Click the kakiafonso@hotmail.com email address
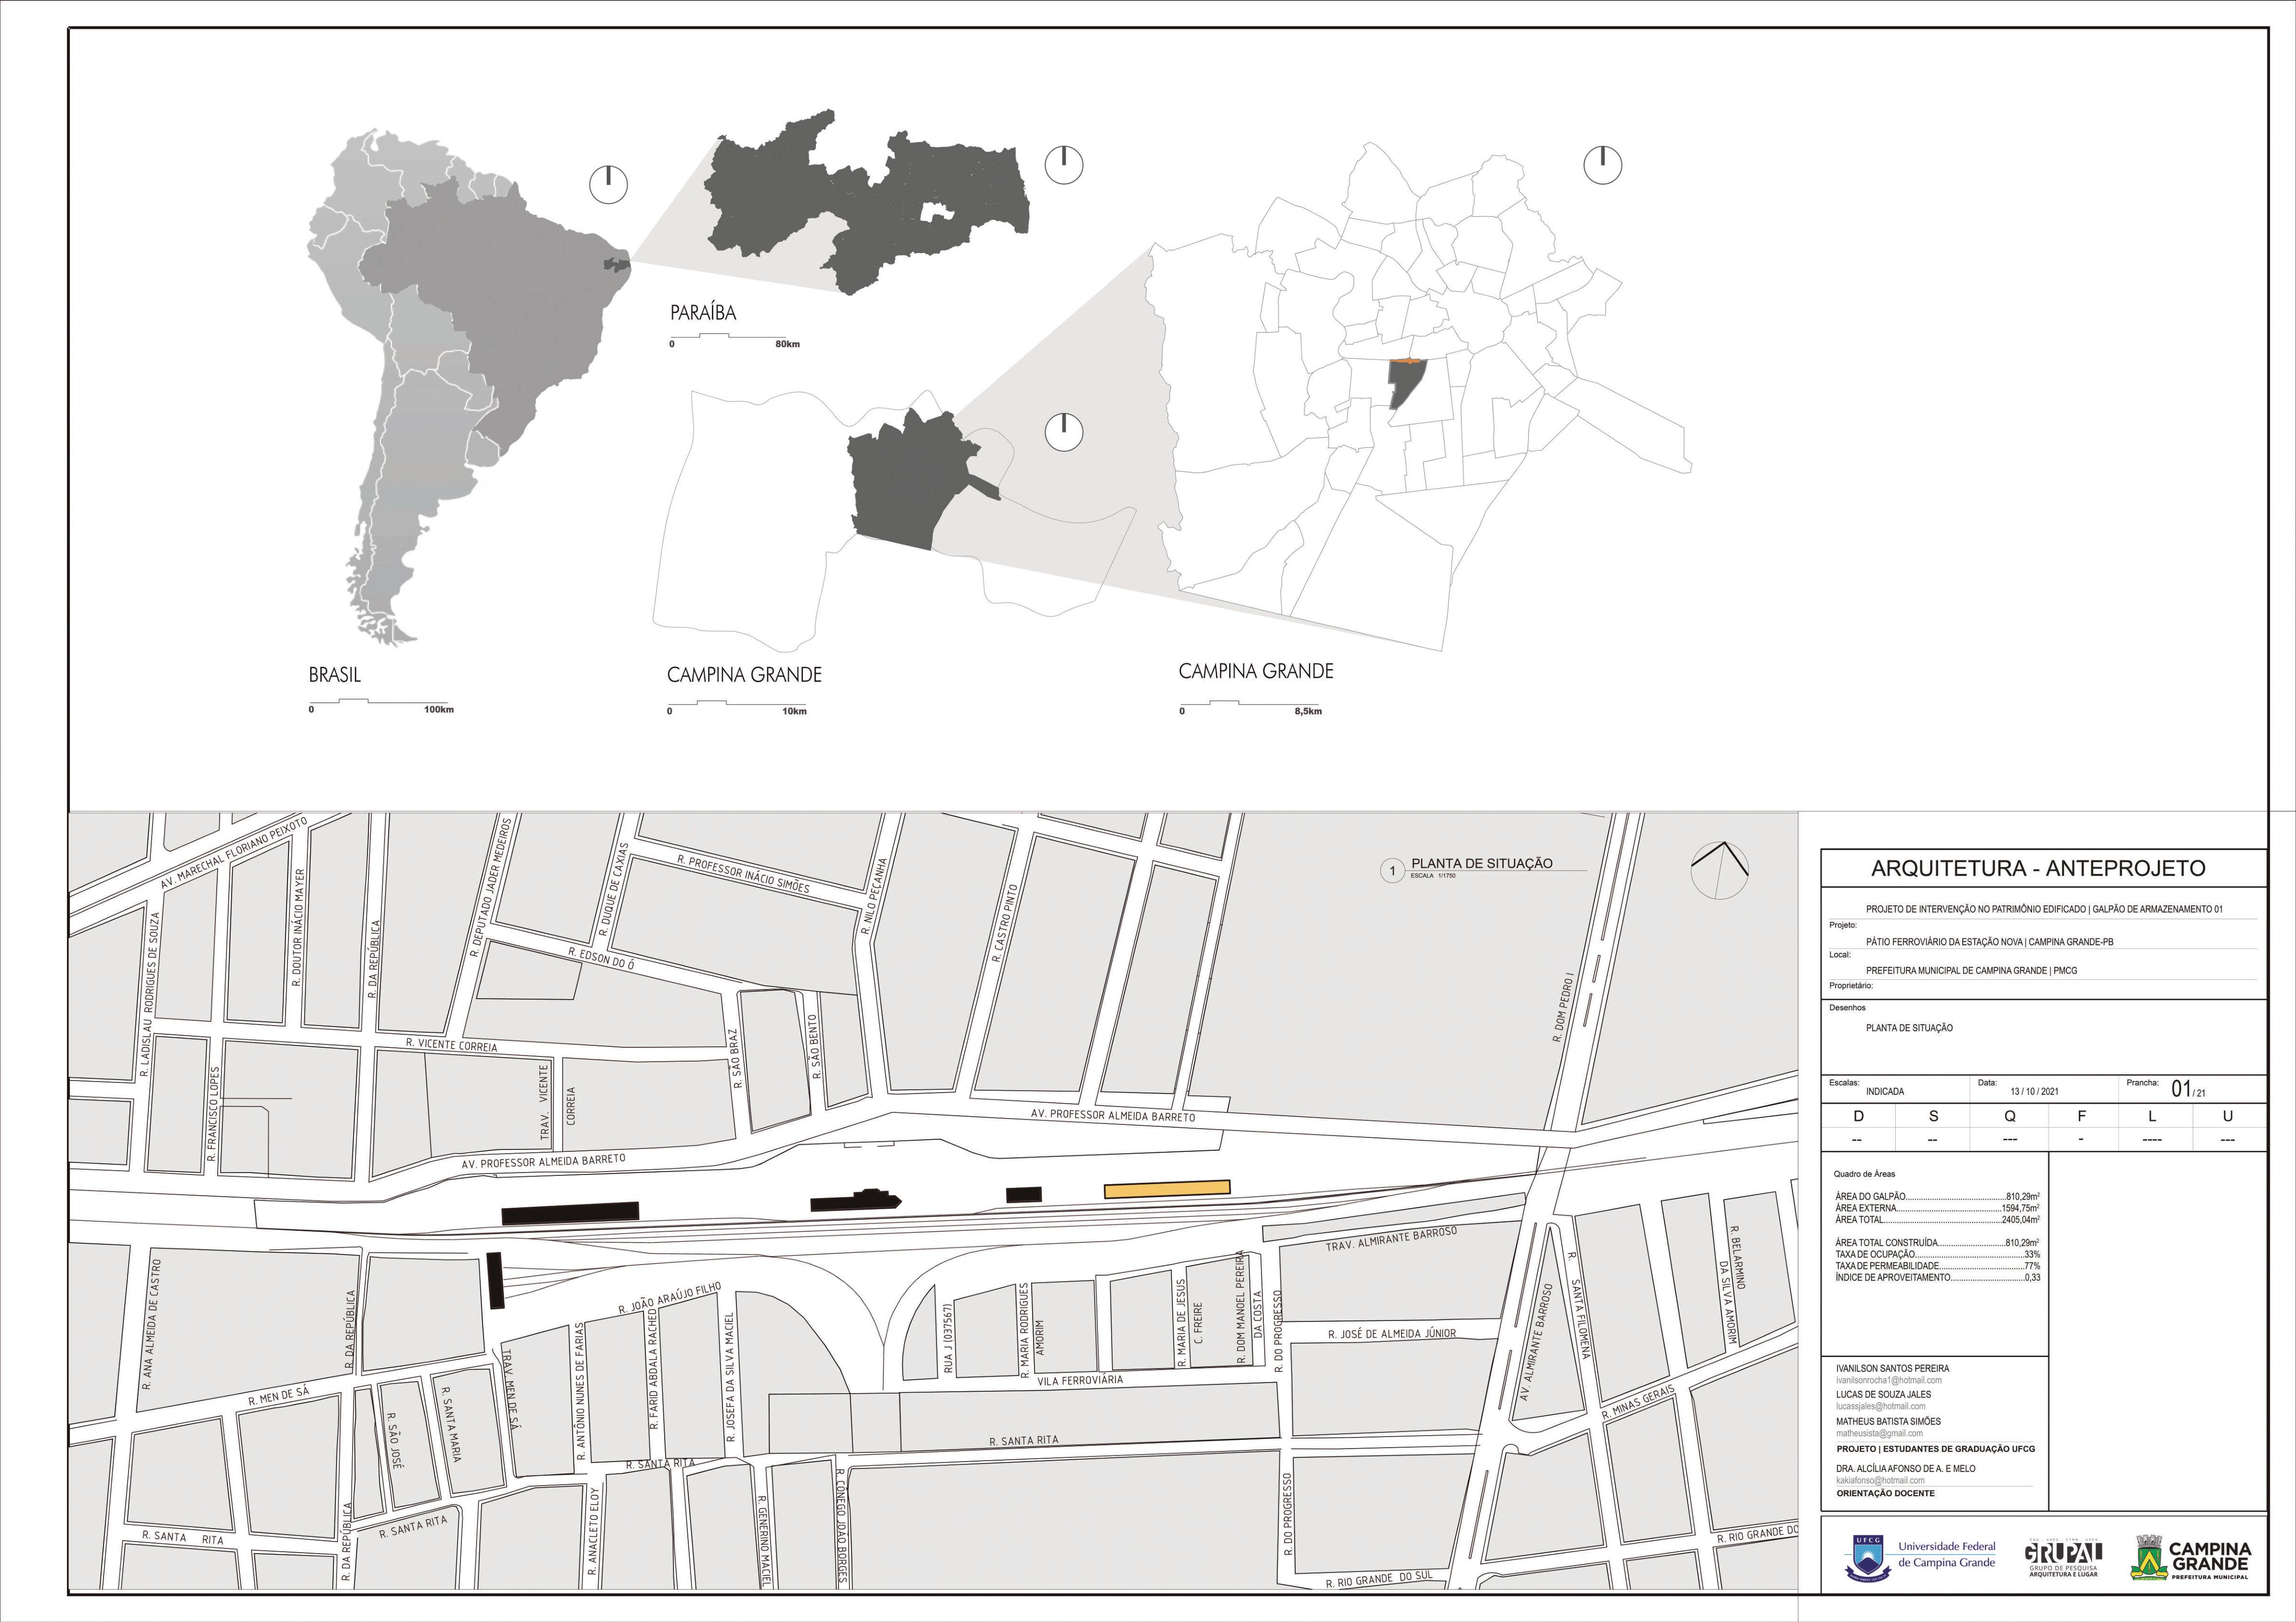Viewport: 2296px width, 1622px height. tap(1880, 1480)
